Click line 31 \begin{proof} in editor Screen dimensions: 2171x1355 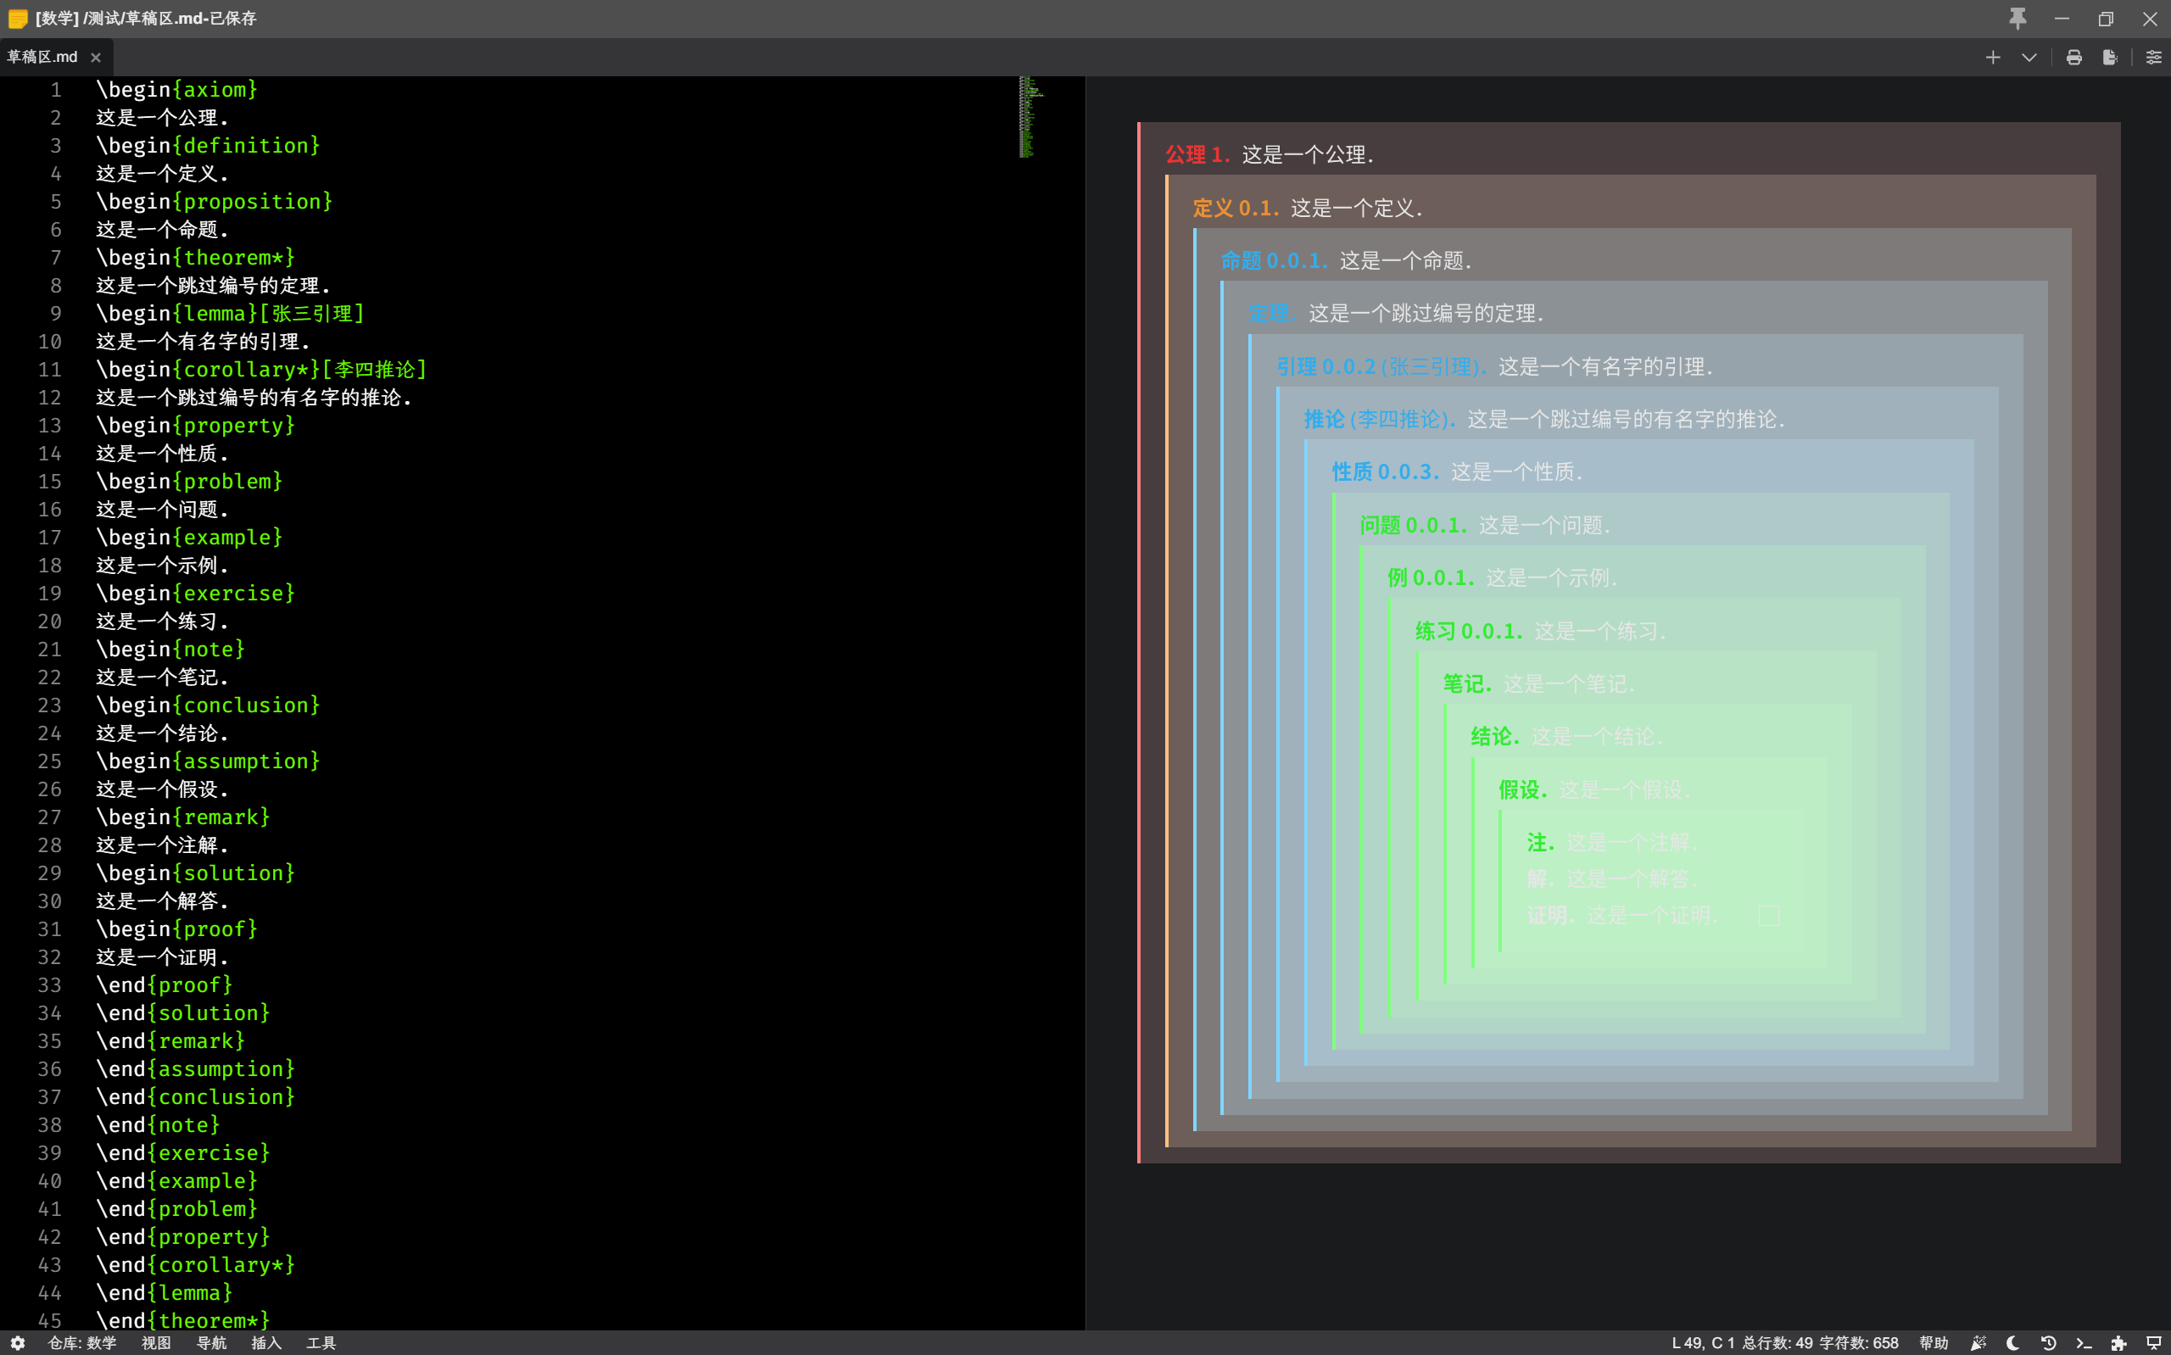176,928
